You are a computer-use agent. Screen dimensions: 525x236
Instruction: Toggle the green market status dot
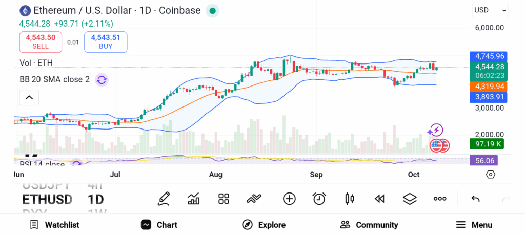coord(212,10)
